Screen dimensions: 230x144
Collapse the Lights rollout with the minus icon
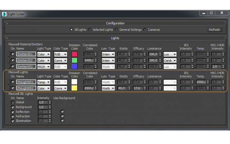pyautogui.click(x=7, y=38)
